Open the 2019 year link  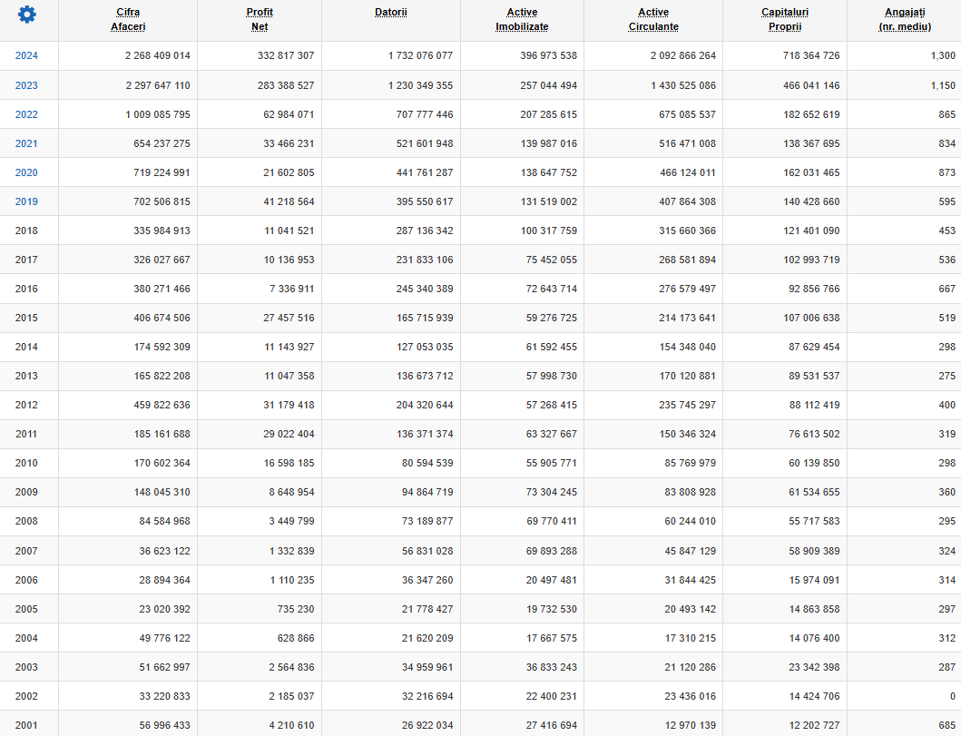26,201
